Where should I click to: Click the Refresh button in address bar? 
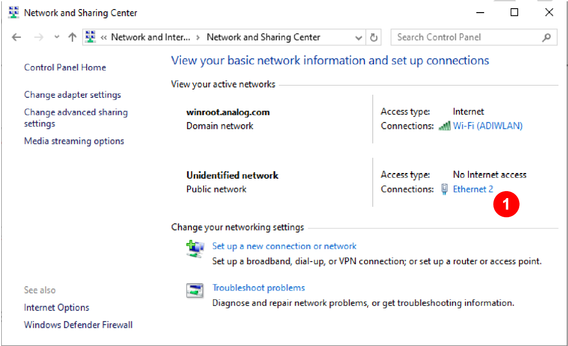[x=374, y=38]
